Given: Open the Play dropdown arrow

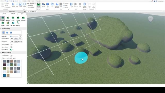Looking at the screenshot, I should 72,8.
